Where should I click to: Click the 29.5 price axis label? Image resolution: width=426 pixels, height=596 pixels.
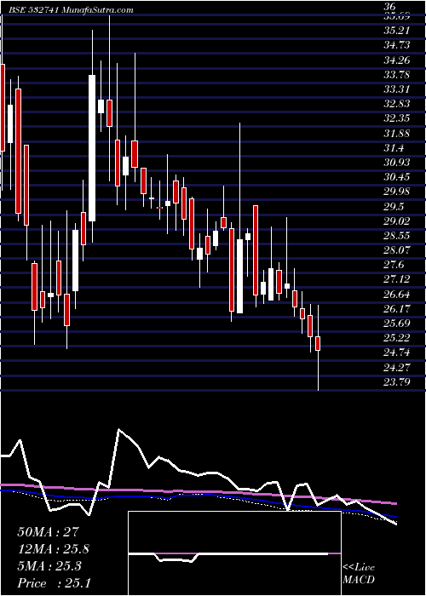click(x=394, y=206)
